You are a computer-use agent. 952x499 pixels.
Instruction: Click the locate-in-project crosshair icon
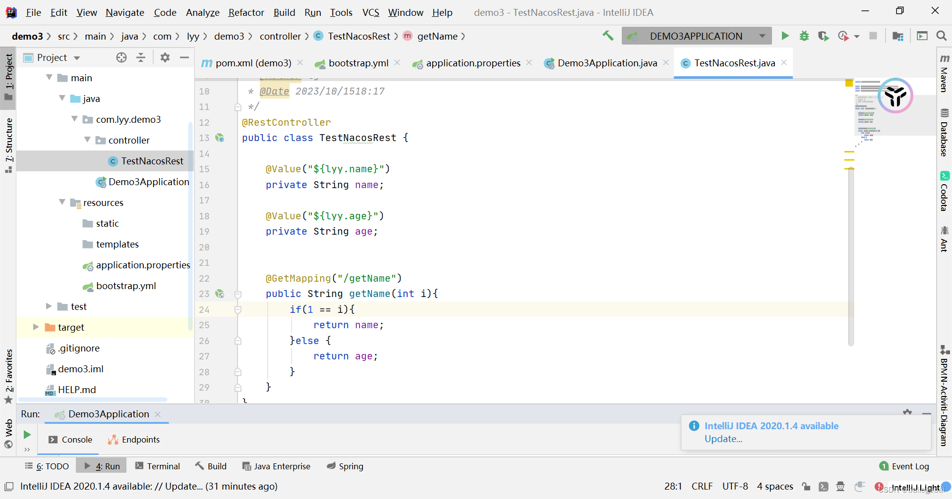tap(121, 57)
